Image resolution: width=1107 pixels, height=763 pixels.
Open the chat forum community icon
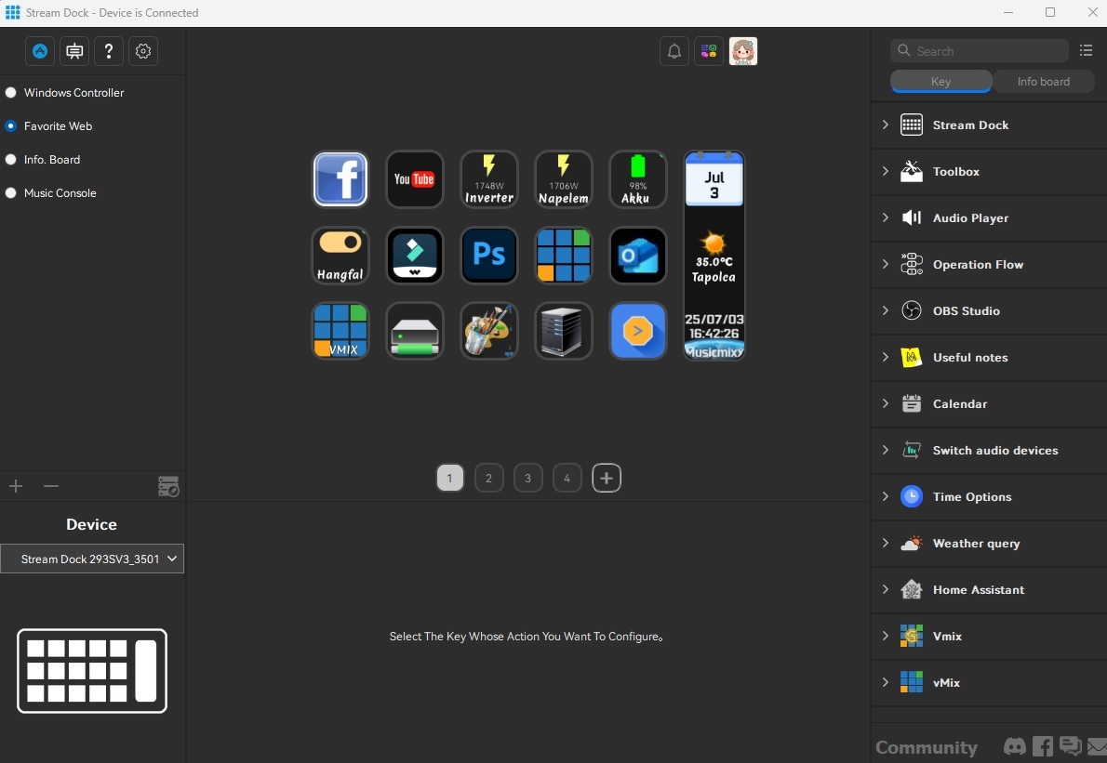(x=1071, y=746)
